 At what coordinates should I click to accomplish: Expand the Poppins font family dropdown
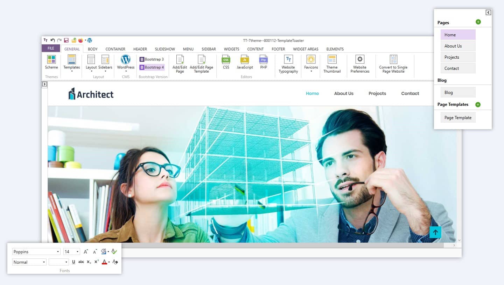tap(58, 252)
